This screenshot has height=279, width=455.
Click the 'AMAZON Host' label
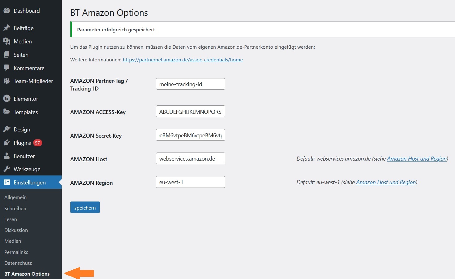(89, 159)
